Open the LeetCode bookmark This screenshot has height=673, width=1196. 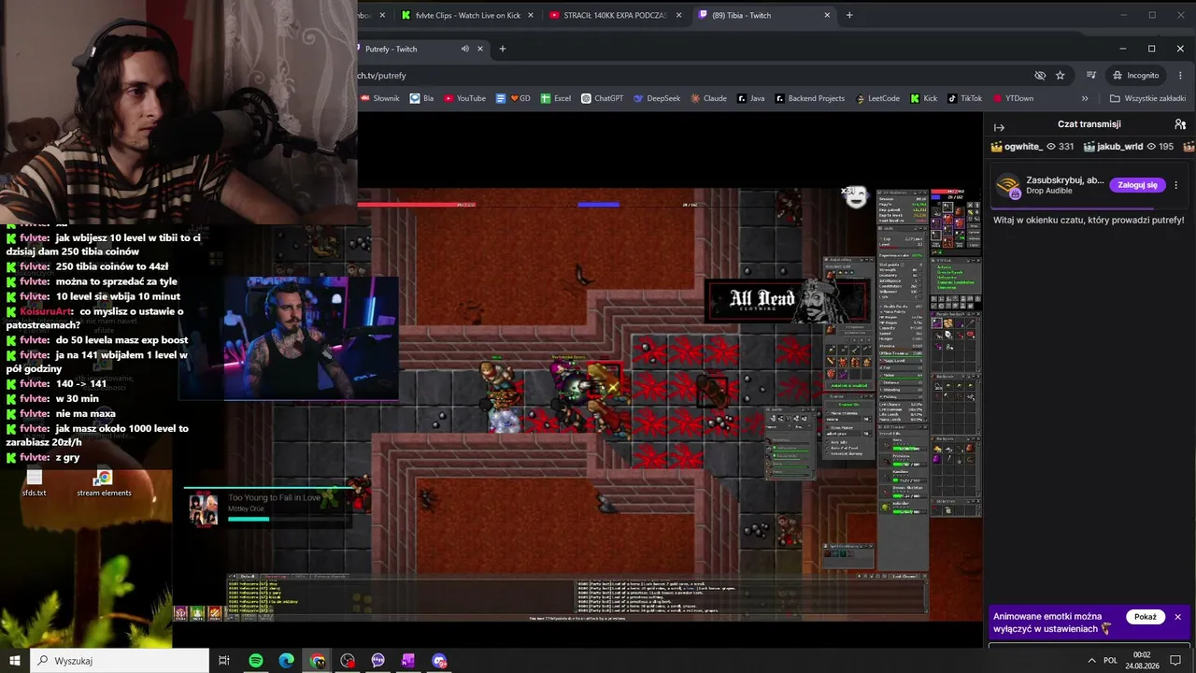pos(877,98)
